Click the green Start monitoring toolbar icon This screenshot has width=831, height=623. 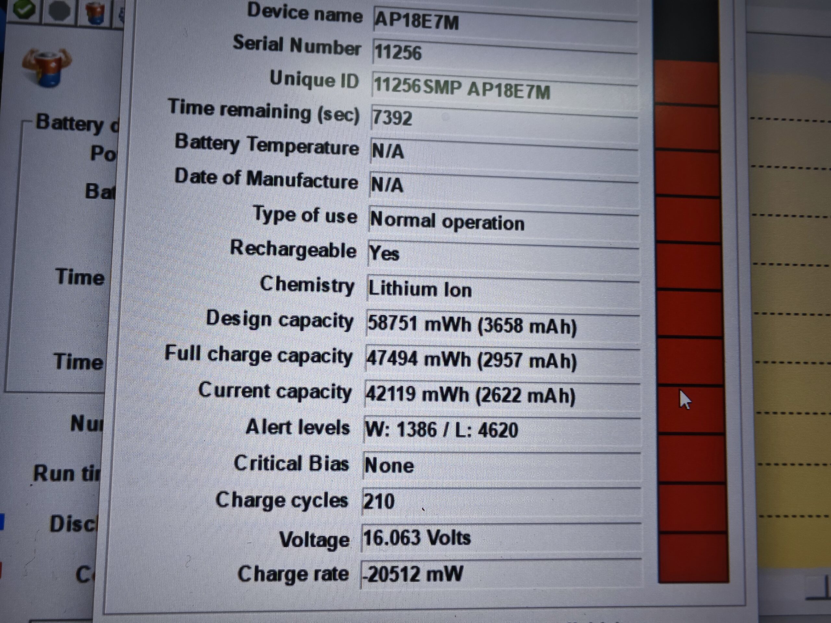tap(24, 9)
